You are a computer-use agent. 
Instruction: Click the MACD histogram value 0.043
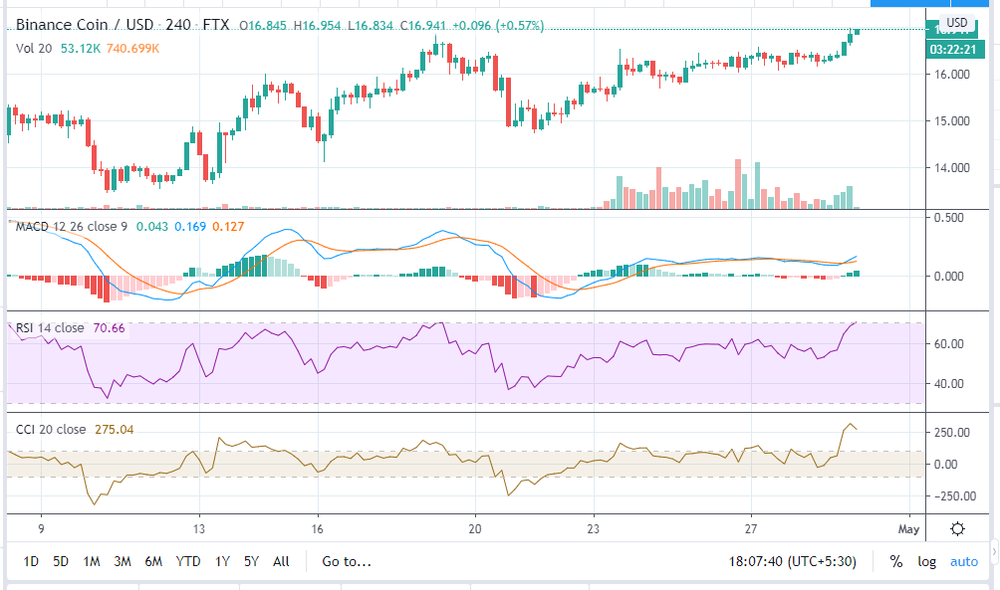pos(152,226)
